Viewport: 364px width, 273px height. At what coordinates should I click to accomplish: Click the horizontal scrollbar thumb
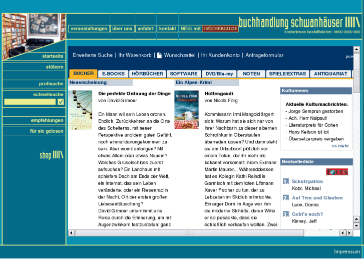click(189, 233)
